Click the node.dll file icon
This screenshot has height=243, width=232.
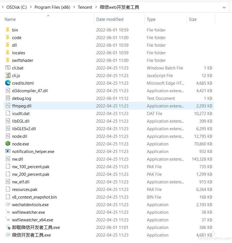(x=8, y=136)
